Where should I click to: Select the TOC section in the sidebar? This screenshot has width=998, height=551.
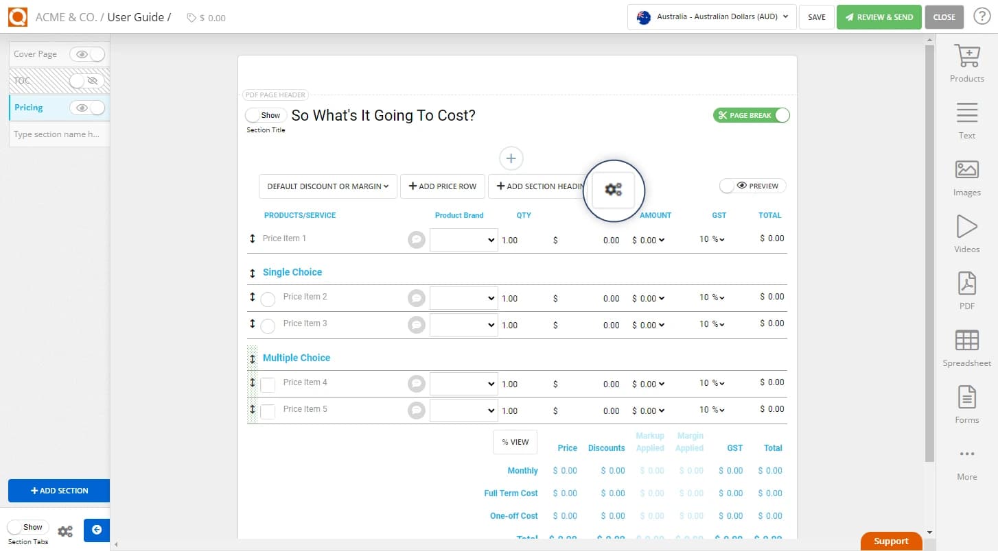pos(23,80)
